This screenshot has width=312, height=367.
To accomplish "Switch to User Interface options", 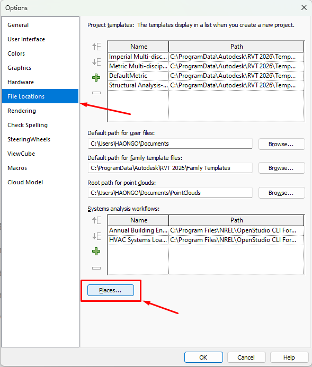I will pos(40,39).
